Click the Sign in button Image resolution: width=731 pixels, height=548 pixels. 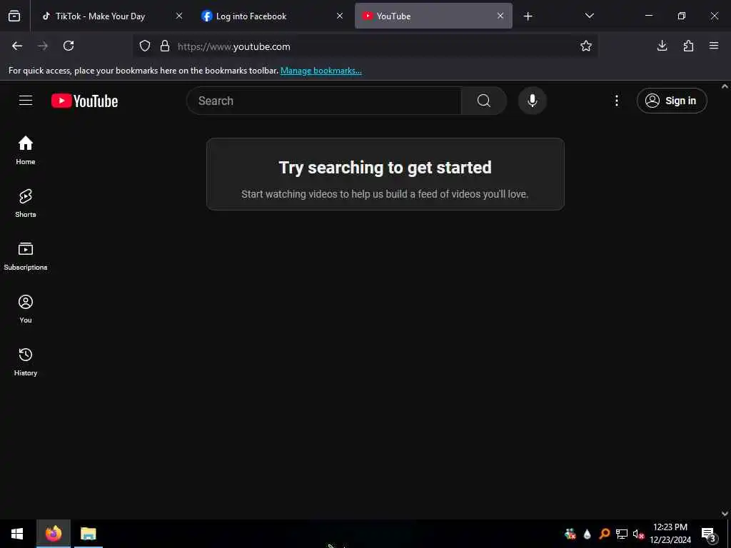(671, 101)
